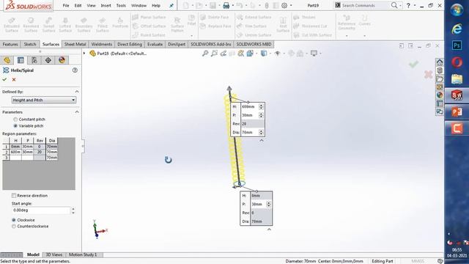469x264 pixels.
Task: Open the File Explorer task pane icon
Action: pyautogui.click(x=440, y=79)
